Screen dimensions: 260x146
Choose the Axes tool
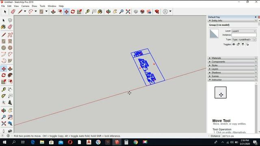[4, 103]
